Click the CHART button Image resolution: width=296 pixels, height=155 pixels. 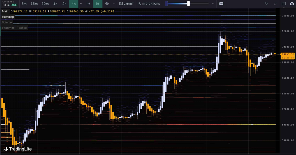(127, 4)
